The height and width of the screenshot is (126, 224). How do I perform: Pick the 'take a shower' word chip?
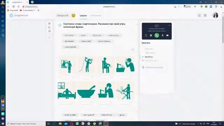pos(107,115)
